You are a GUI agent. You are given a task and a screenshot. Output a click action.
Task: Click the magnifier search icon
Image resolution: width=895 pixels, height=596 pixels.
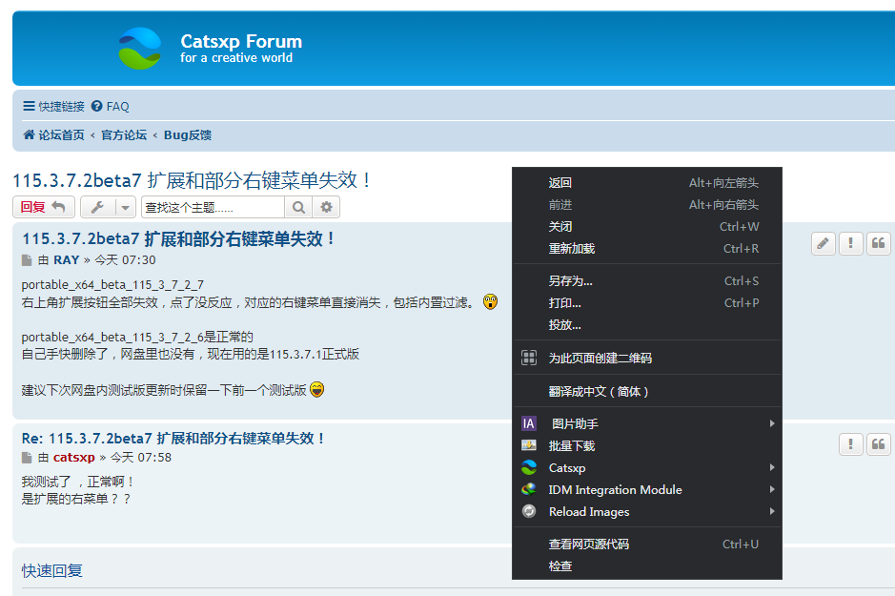tap(298, 207)
